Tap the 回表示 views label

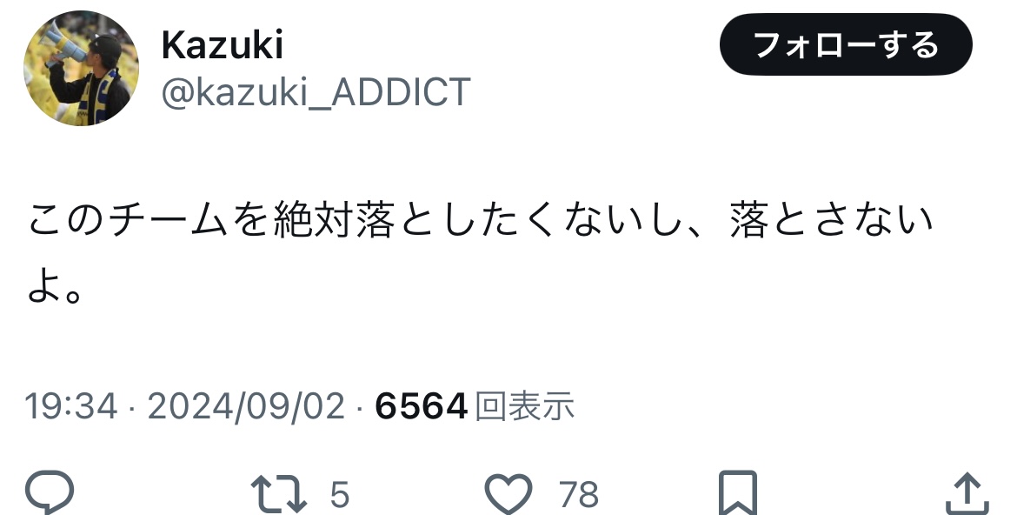[525, 406]
